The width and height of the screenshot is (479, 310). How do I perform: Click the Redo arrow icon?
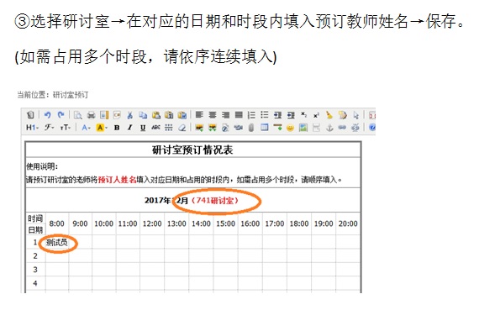click(x=61, y=115)
